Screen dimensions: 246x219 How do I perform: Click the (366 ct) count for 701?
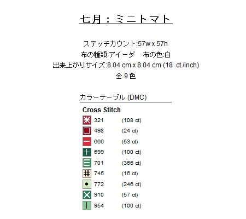132,163
